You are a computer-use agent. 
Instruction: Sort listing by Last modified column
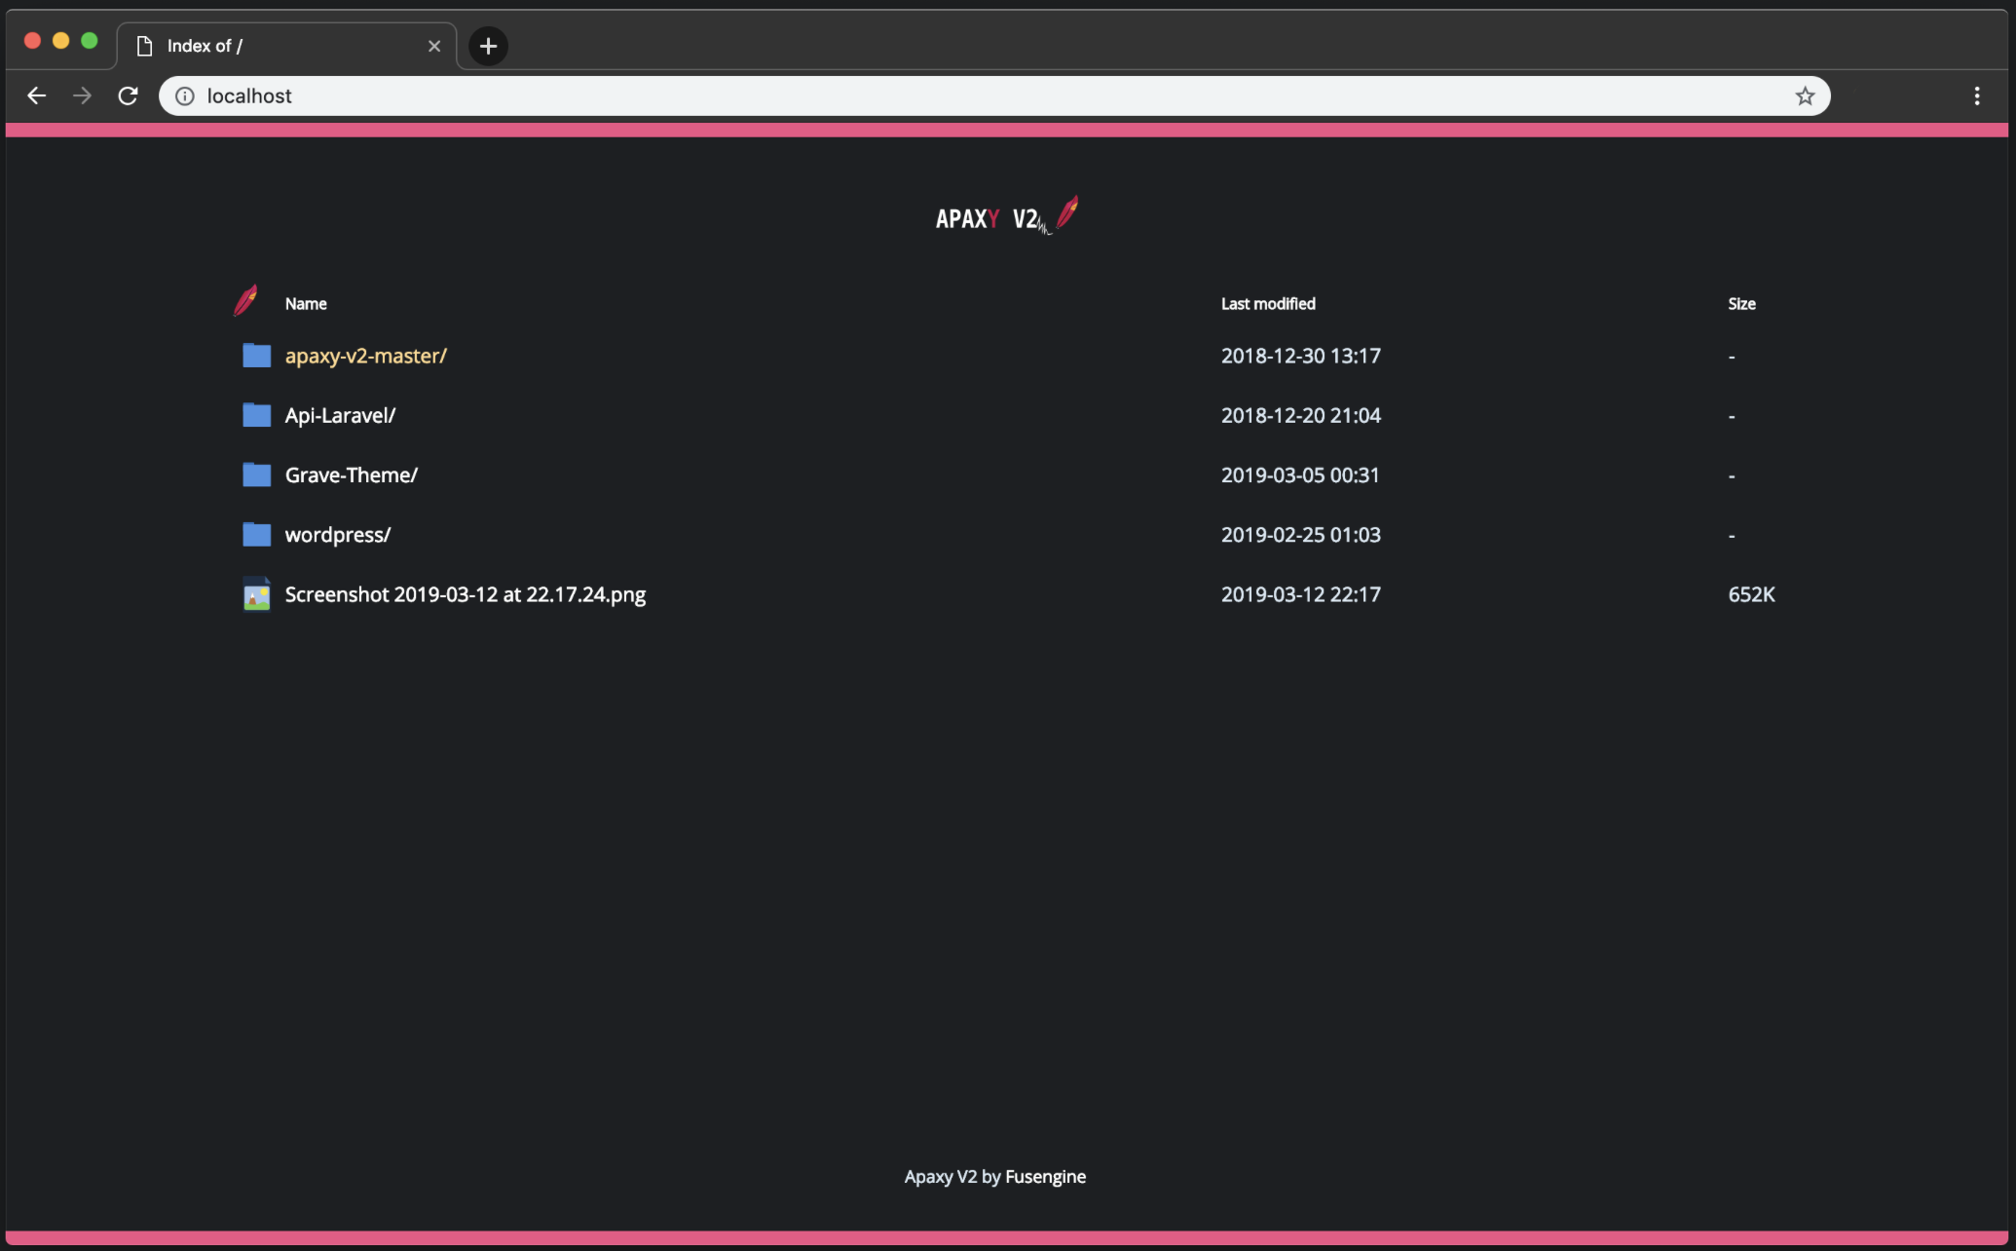(1267, 304)
